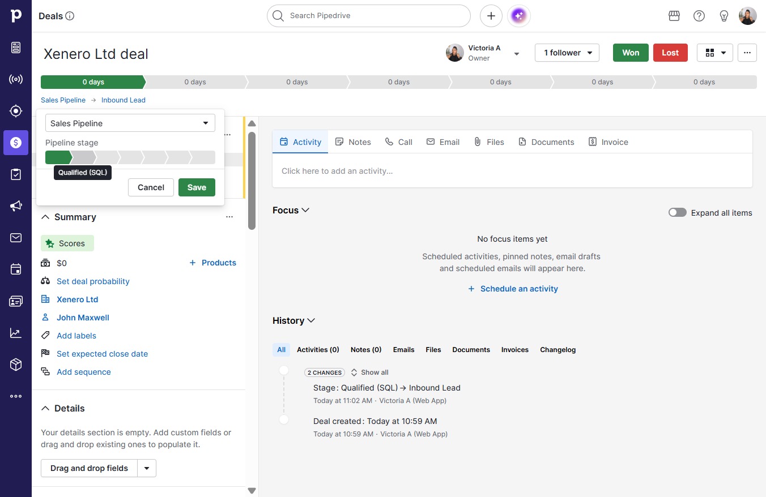Viewport: 766px width, 497px height.
Task: Save the pipeline stage change
Action: [197, 187]
